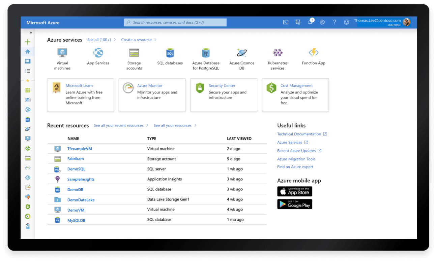This screenshot has height=261, width=436.
Task: Open Cost Management green circle sidebar icon
Action: click(x=28, y=216)
